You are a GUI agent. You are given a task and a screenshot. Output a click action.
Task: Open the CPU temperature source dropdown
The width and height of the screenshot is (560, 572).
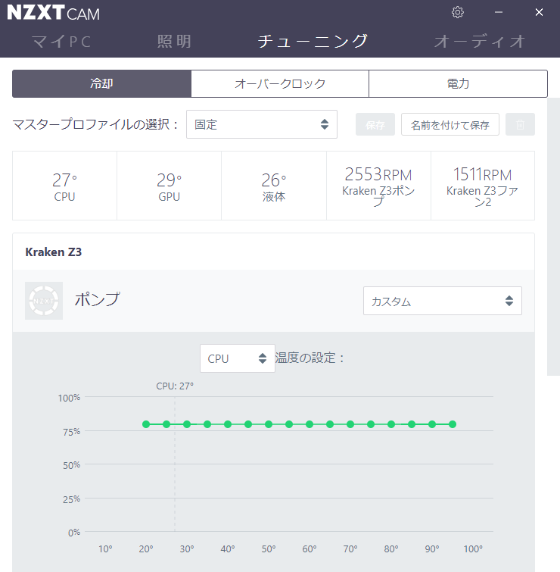click(x=237, y=358)
